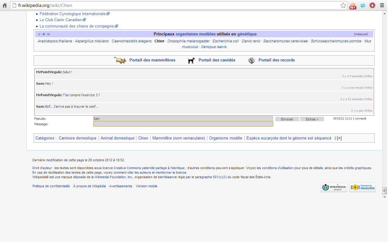This screenshot has width=388, height=242.
Task: Click the red power button extension icon
Action: 372,5
